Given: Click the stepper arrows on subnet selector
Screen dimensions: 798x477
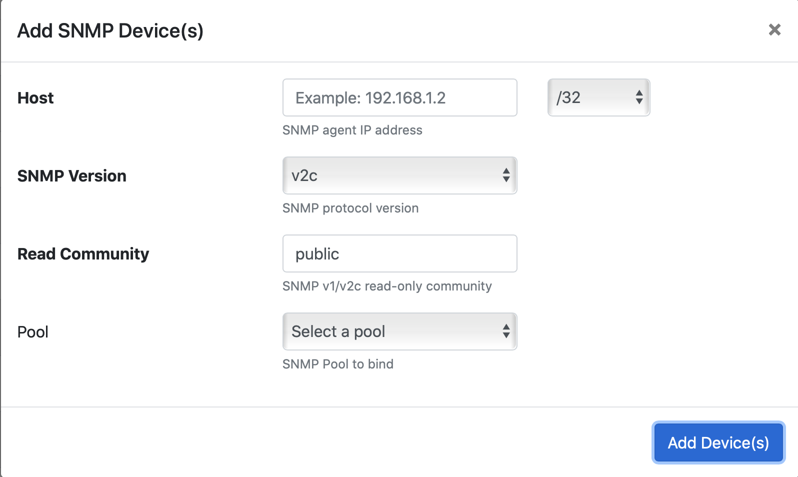Looking at the screenshot, I should pyautogui.click(x=640, y=97).
